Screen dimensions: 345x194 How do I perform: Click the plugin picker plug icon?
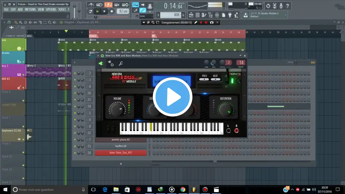230,15
